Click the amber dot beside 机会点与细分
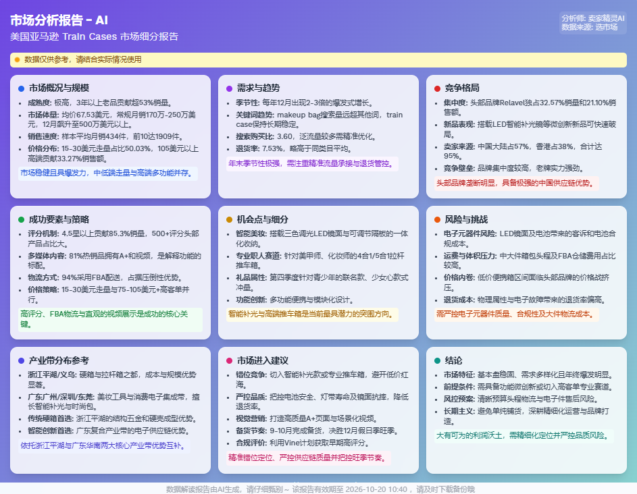 pos(229,219)
